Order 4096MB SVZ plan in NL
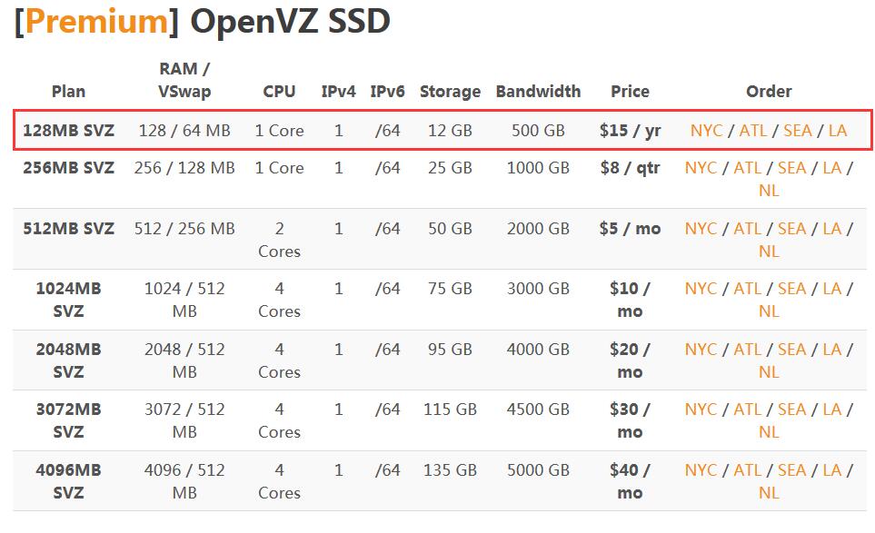 click(x=769, y=493)
